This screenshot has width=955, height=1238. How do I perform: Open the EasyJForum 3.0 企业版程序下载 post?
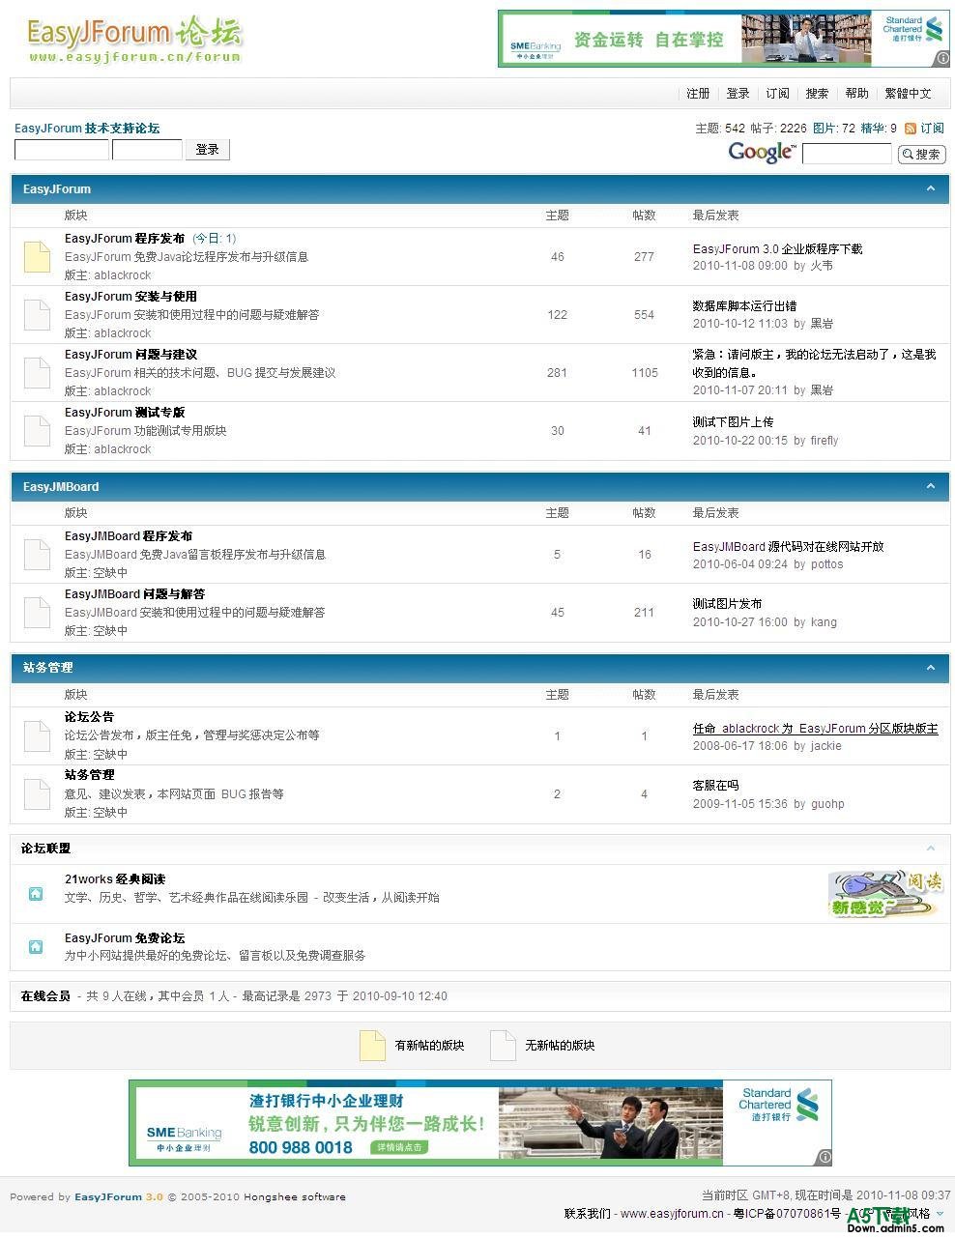tap(777, 248)
